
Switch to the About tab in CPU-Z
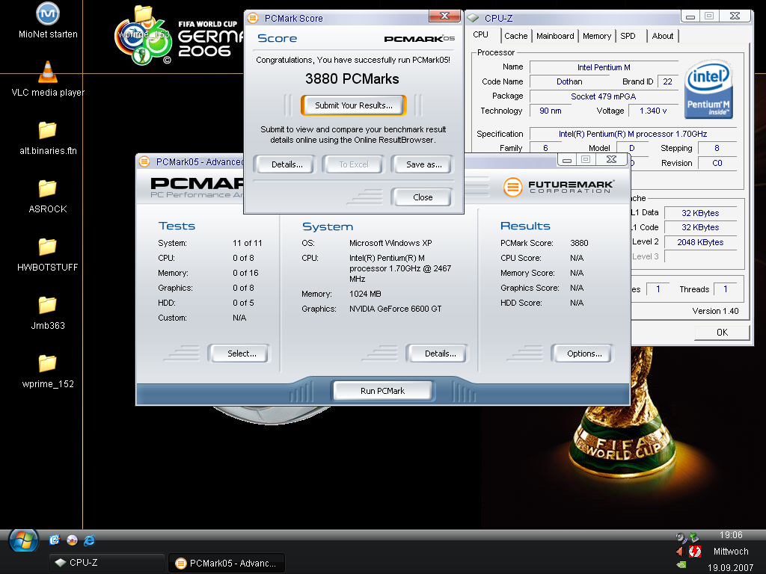tap(663, 36)
